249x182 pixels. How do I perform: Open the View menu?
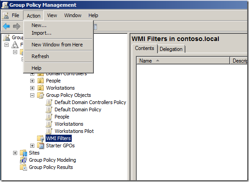pyautogui.click(x=52, y=15)
